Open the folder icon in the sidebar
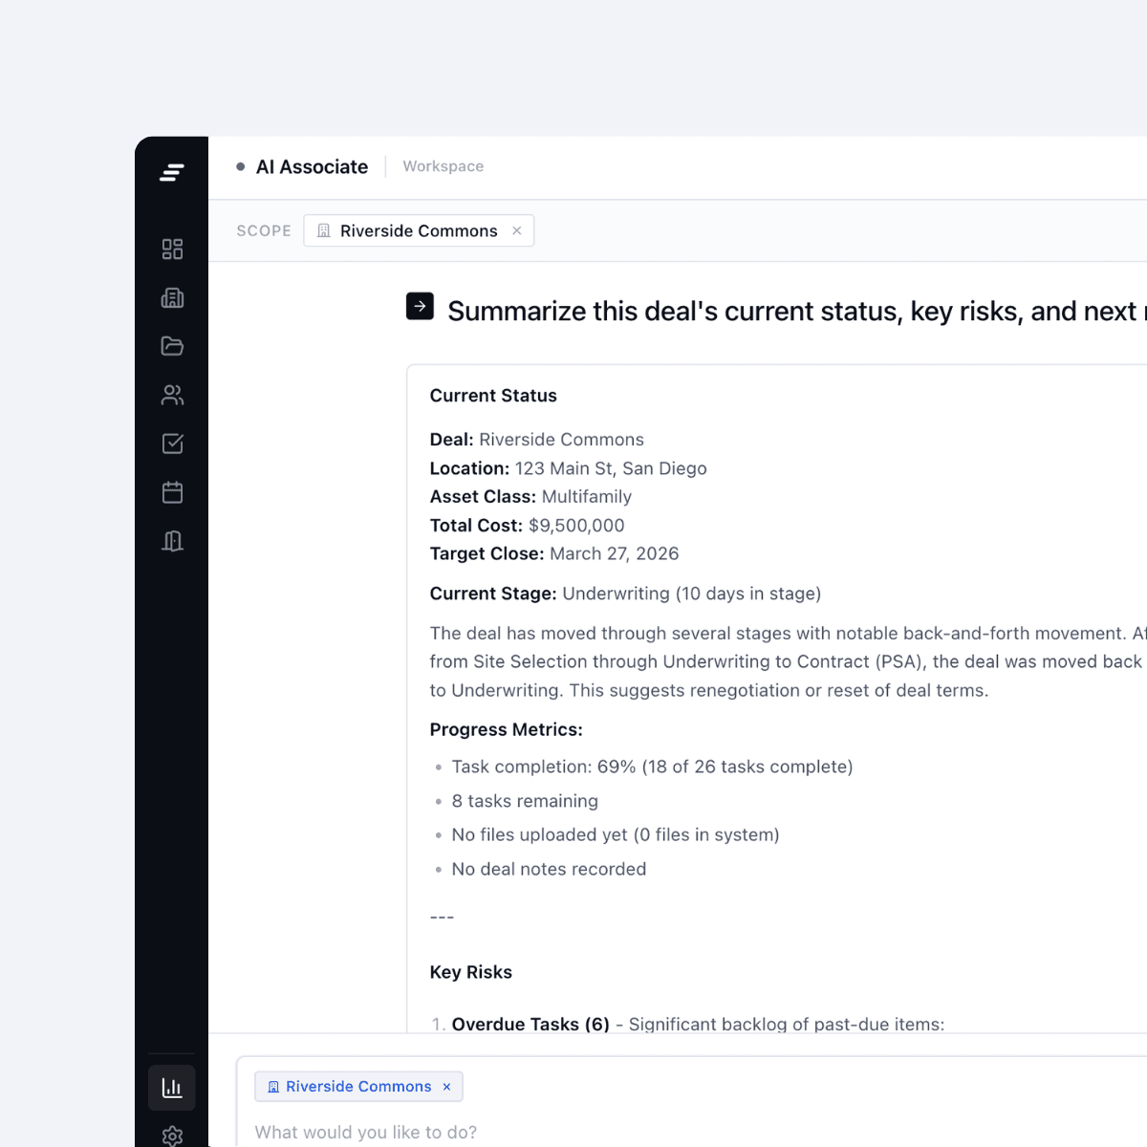 172,346
